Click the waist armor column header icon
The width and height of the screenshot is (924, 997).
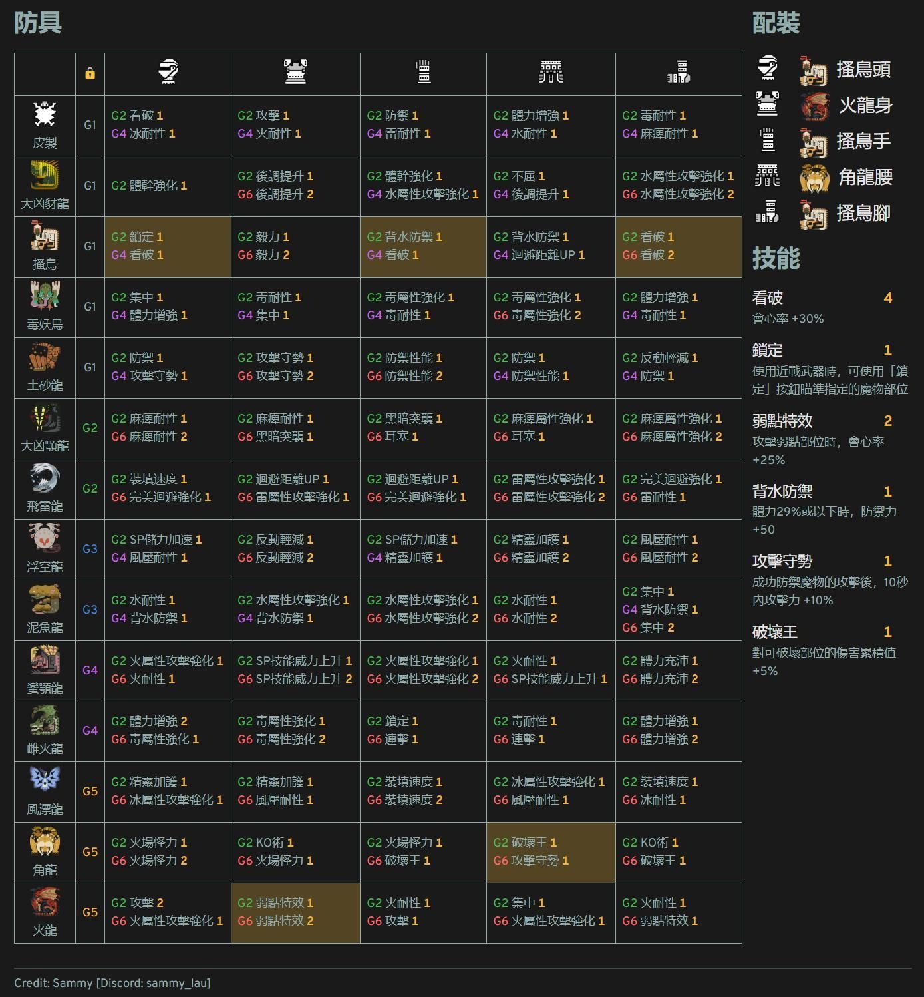[x=551, y=72]
